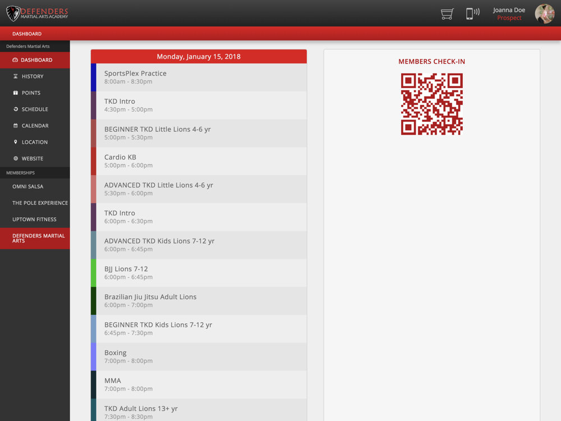Screen dimensions: 561x421
Task: Switch to Uptown Fitness membership
Action: (x=35, y=219)
